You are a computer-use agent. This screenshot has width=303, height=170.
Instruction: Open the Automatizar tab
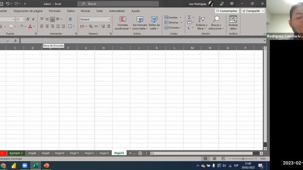click(x=117, y=11)
